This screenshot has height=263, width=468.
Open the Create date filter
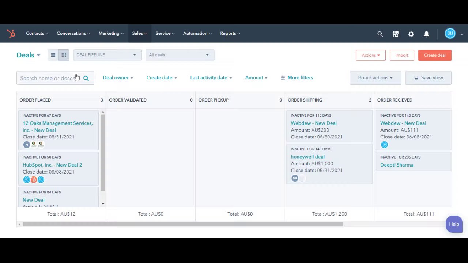tap(162, 77)
